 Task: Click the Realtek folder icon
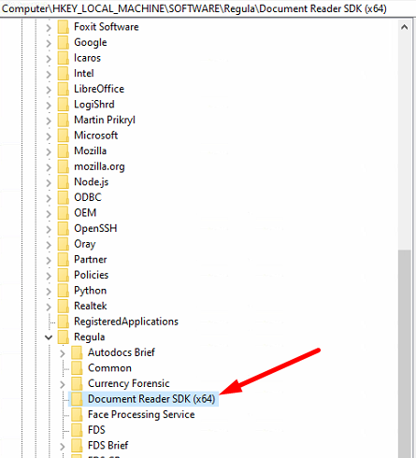click(64, 306)
